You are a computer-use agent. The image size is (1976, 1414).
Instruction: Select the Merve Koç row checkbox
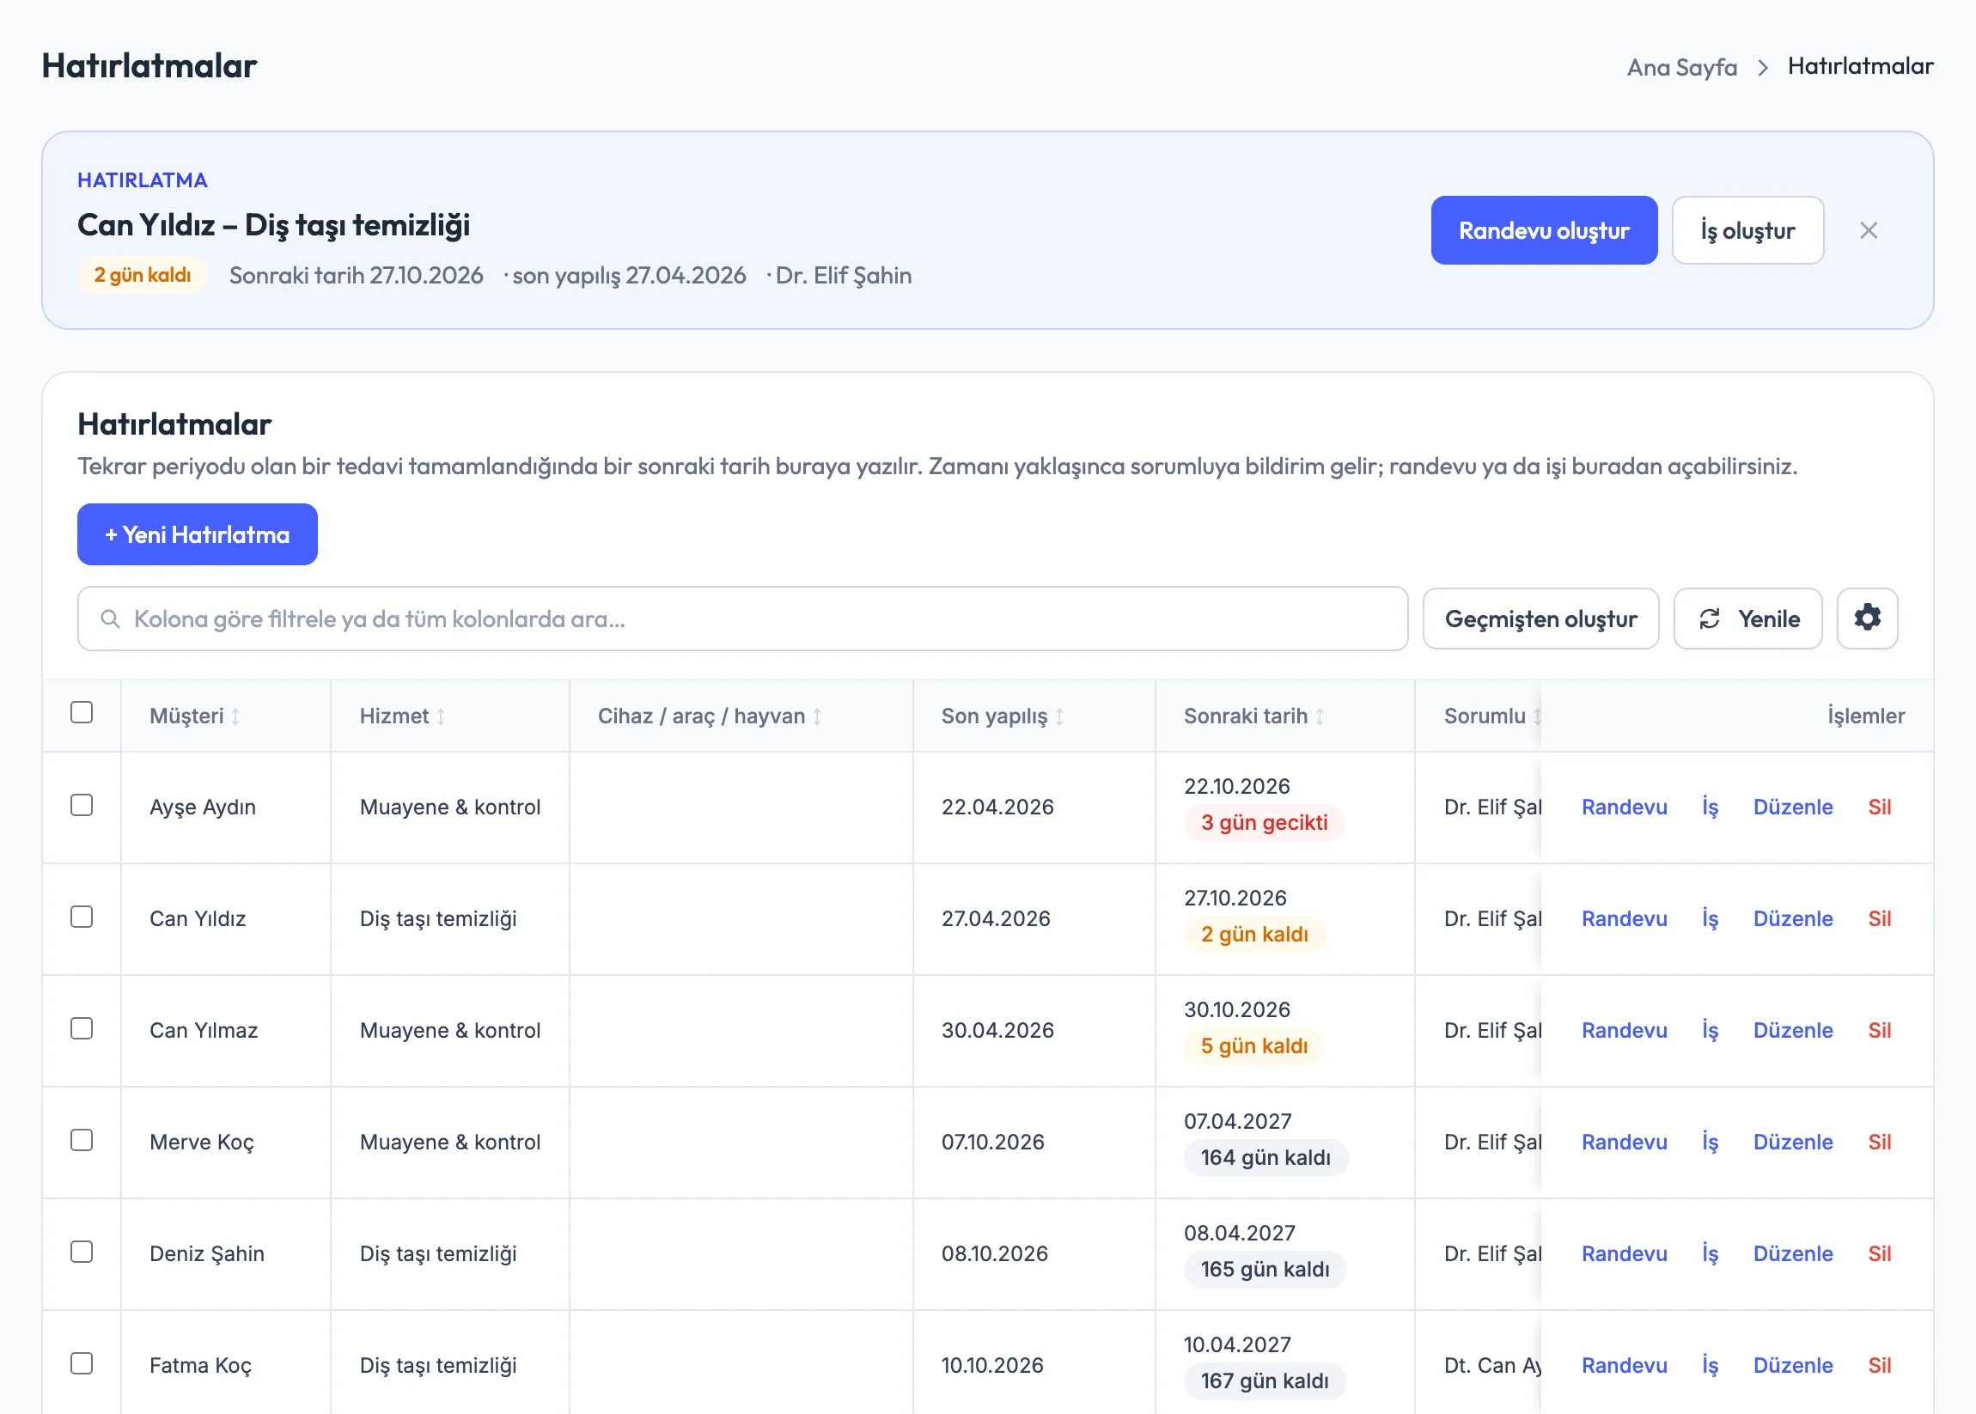[82, 1140]
